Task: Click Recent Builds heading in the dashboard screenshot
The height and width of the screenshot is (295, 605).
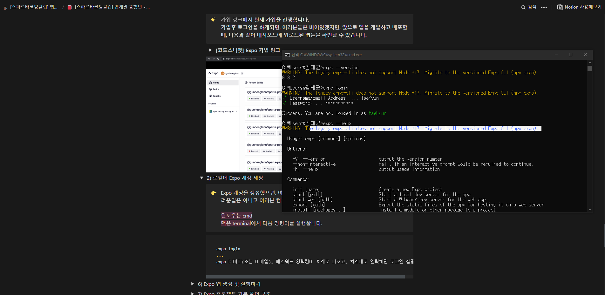Action: [255, 83]
